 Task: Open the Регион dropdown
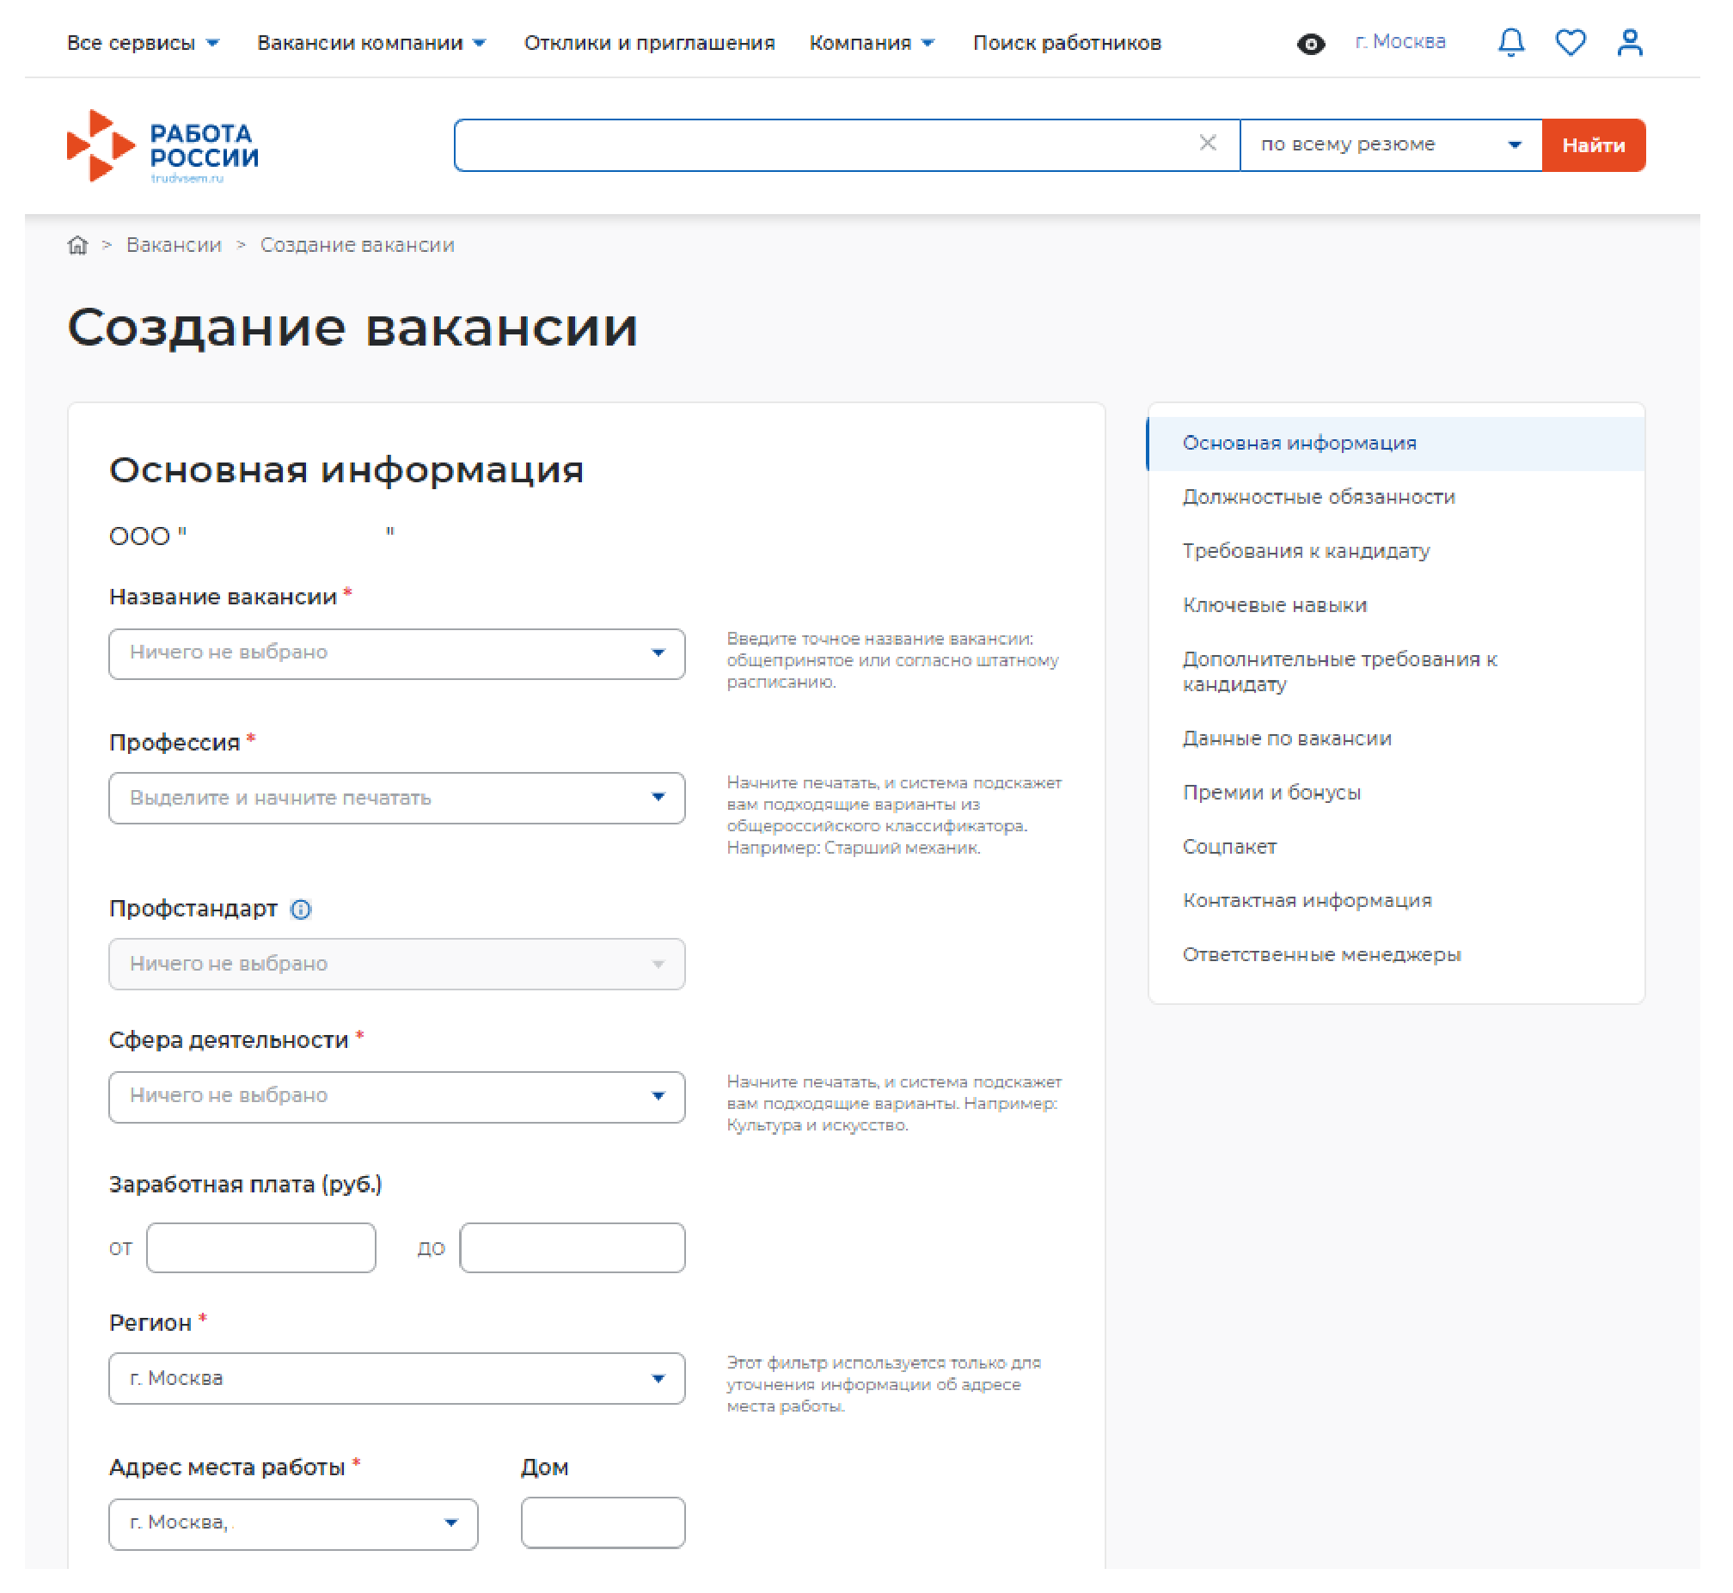(x=396, y=1379)
